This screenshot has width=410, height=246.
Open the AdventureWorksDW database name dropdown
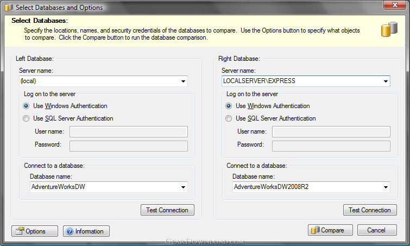coord(183,187)
